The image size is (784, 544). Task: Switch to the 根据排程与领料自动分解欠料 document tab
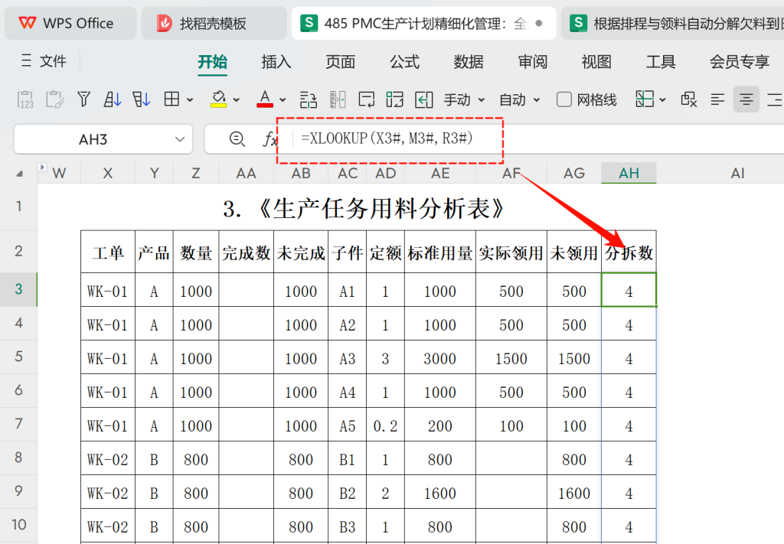pyautogui.click(x=672, y=23)
